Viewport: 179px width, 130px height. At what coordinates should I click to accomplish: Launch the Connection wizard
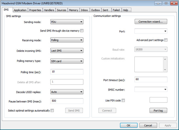(x=151, y=21)
